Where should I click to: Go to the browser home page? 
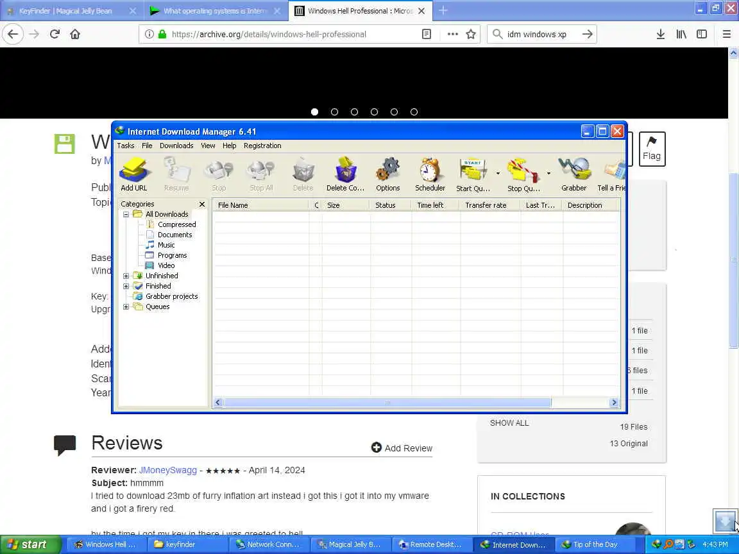click(75, 34)
